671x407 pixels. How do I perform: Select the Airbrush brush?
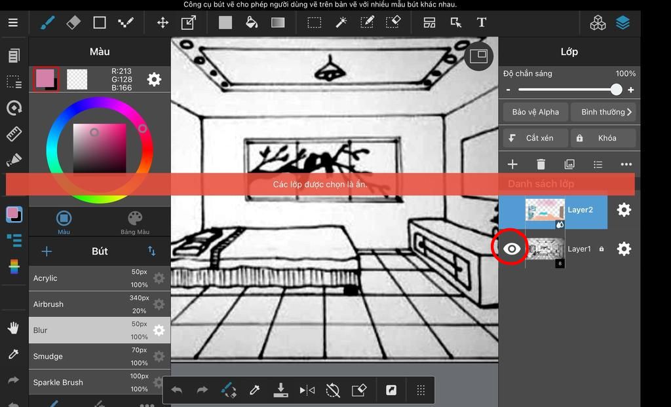pos(100,304)
